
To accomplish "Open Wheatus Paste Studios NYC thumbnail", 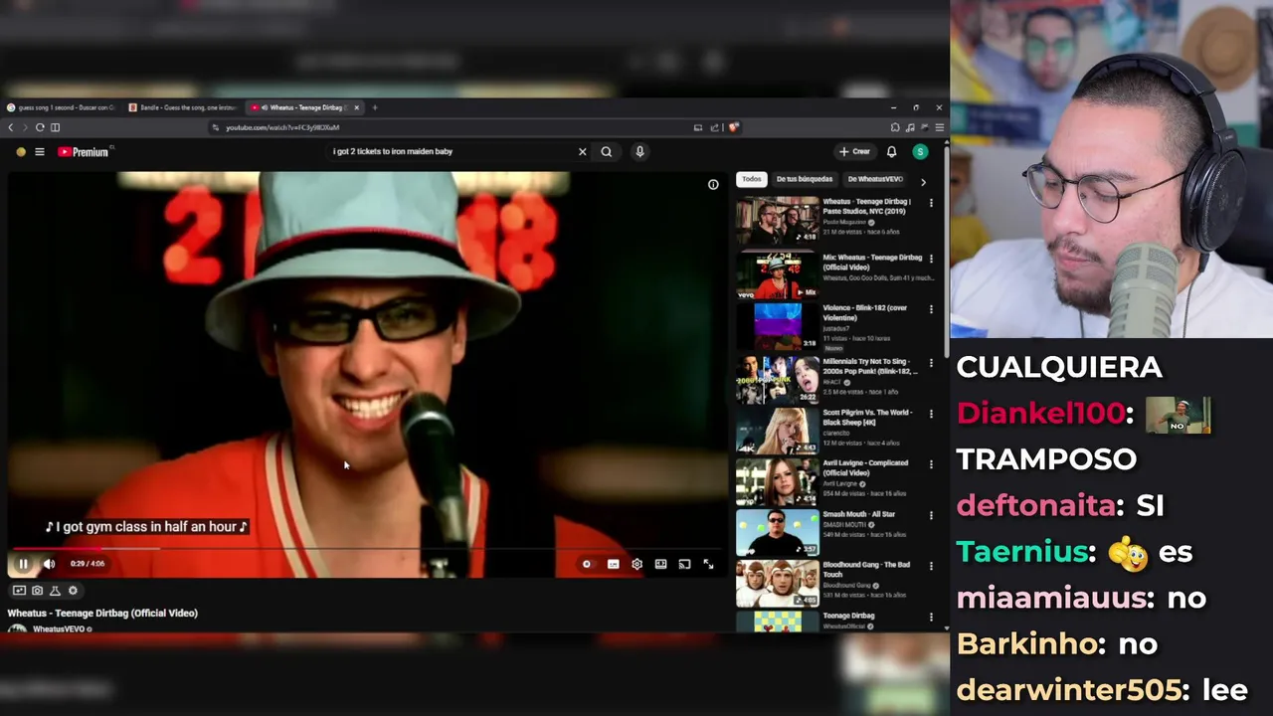I will pyautogui.click(x=777, y=220).
